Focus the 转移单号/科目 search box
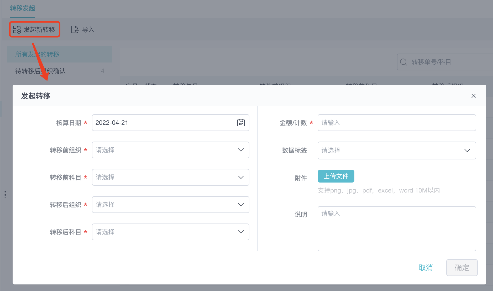The image size is (493, 291). click(449, 62)
